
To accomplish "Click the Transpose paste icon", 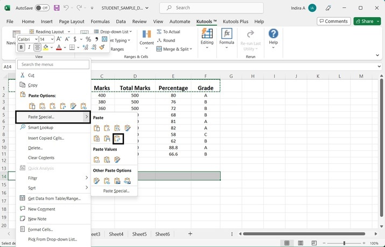I will [118, 139].
